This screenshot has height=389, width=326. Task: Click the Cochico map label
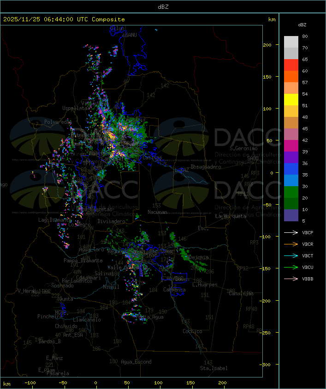point(192,331)
